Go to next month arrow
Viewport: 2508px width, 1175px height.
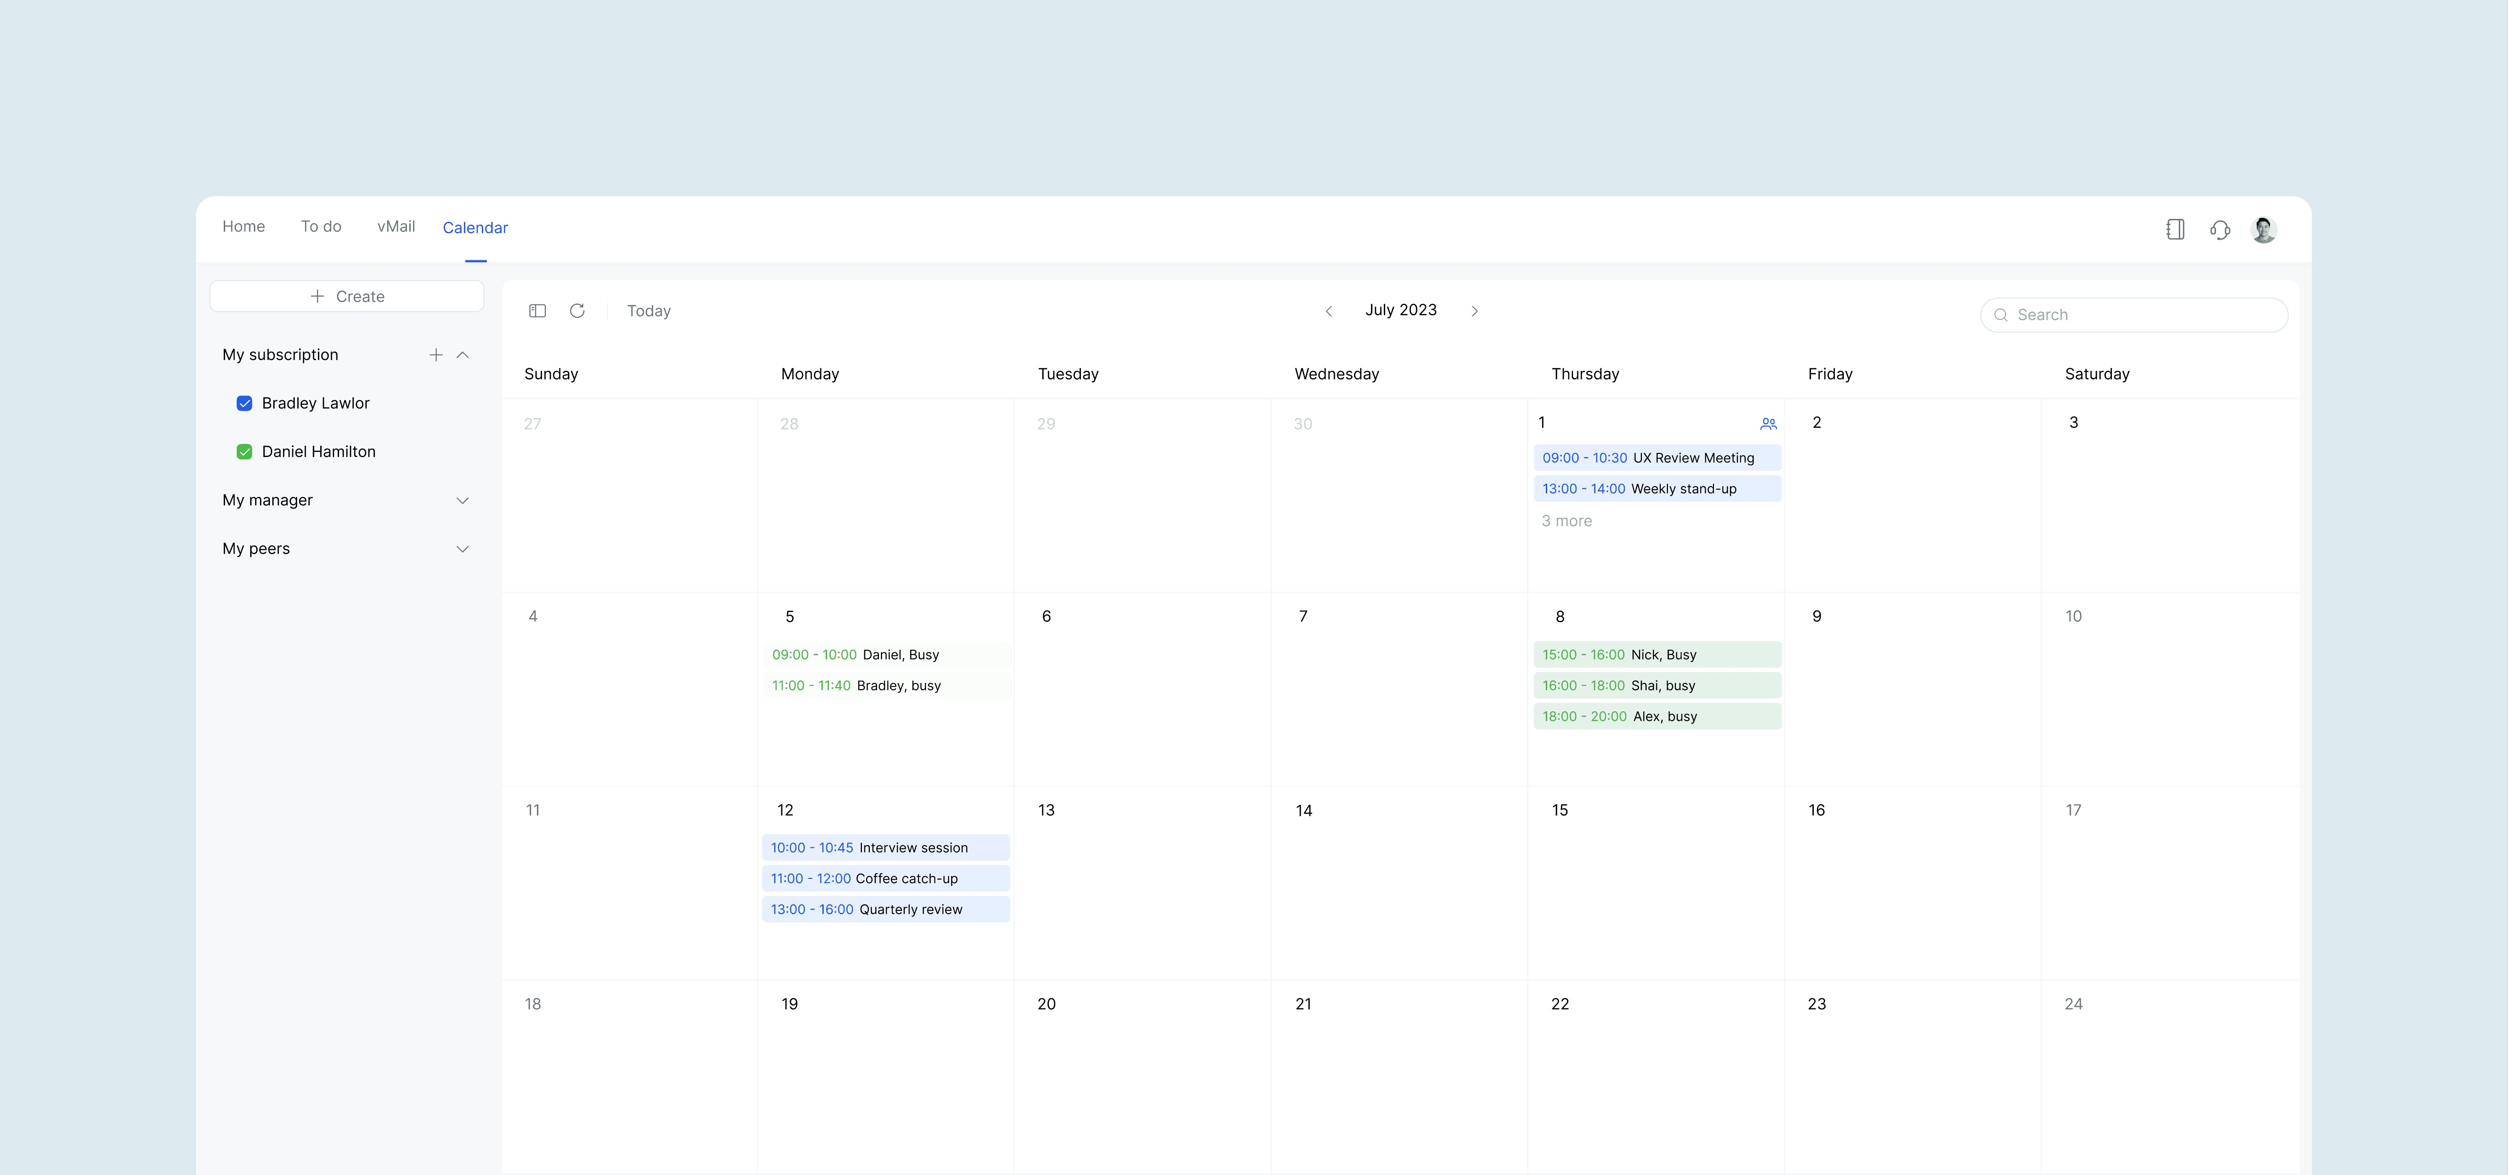[x=1474, y=312]
